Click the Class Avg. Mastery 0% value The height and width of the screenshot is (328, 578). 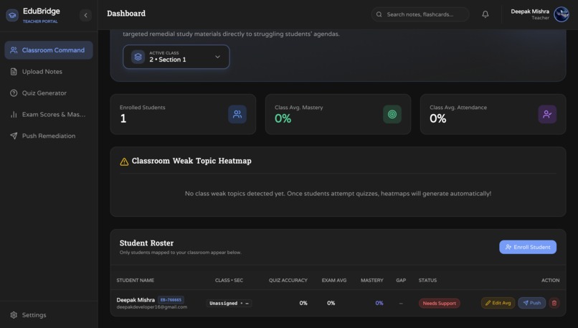click(x=283, y=118)
